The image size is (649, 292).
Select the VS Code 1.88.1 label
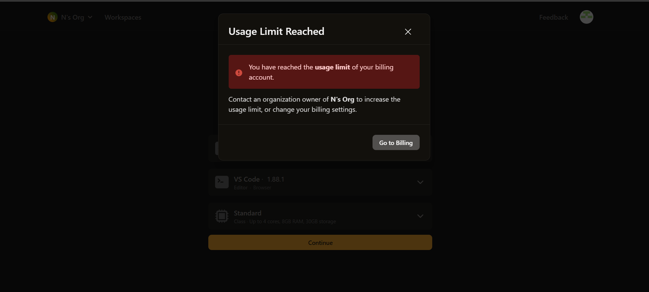(x=259, y=179)
